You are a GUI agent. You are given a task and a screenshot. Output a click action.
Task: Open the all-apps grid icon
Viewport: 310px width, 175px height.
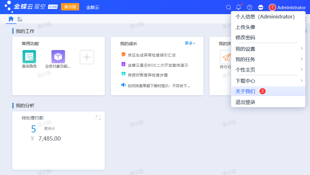20,19
